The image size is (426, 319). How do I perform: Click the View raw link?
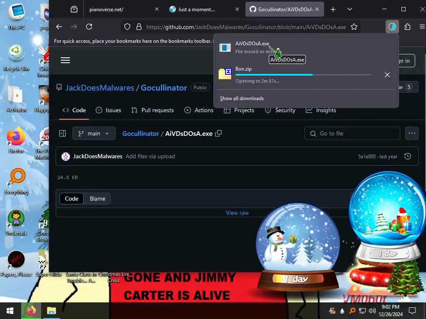(237, 213)
